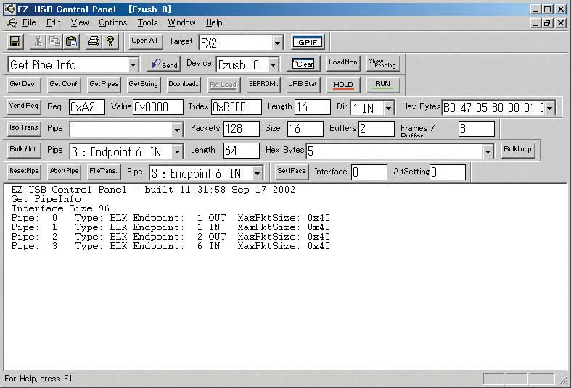
Task: Click the Value field showing 0x0000
Action: click(x=158, y=107)
